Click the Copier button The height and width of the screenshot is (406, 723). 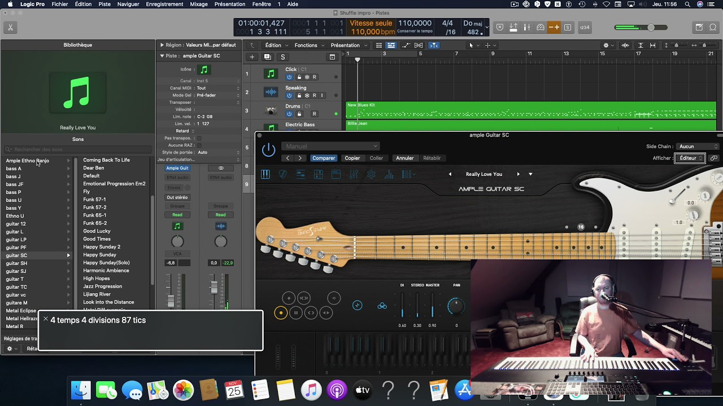[352, 158]
